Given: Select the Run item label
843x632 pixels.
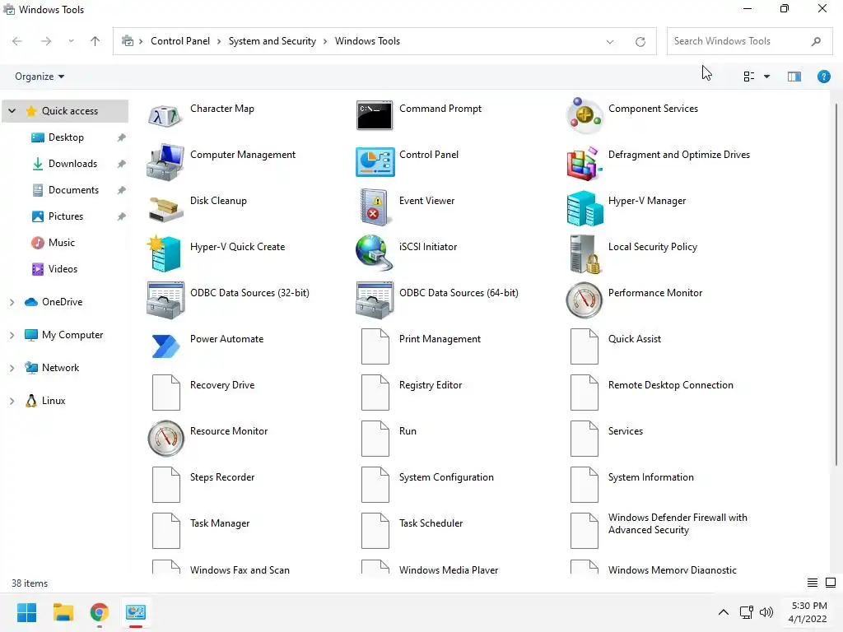Looking at the screenshot, I should (x=408, y=431).
